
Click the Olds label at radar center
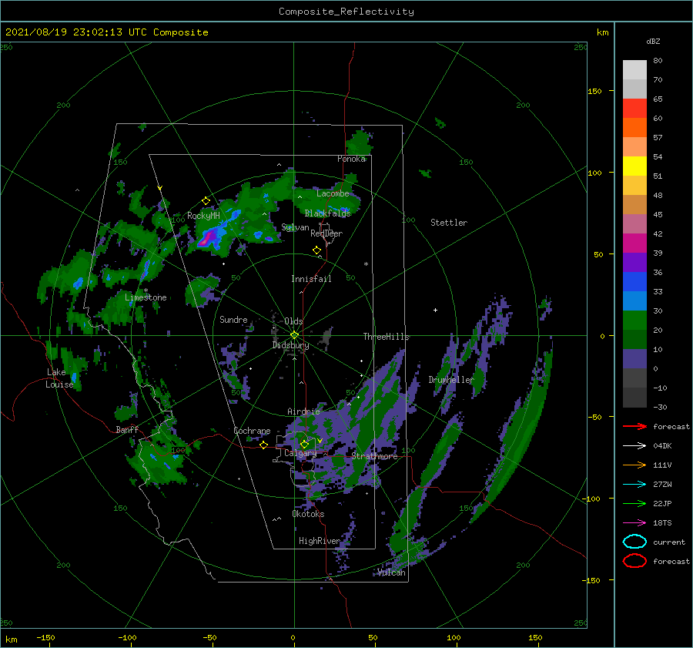293,321
